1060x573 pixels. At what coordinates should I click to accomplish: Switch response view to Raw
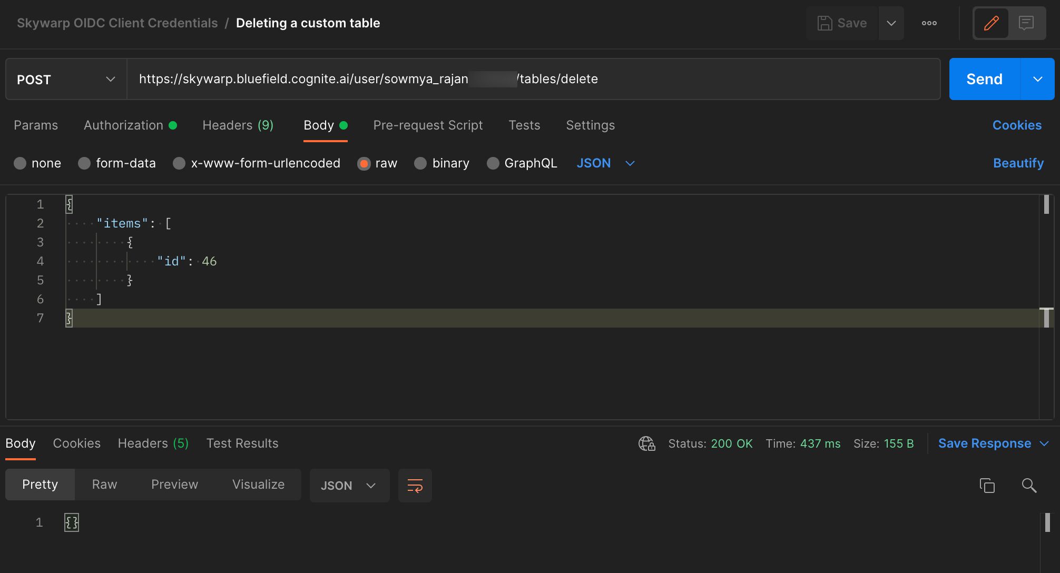point(104,485)
